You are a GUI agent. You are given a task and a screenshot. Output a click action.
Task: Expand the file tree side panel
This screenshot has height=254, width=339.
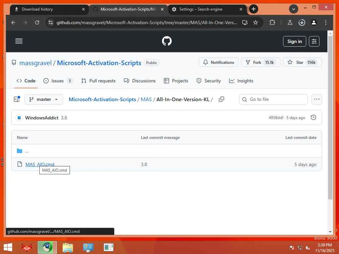coord(17,99)
